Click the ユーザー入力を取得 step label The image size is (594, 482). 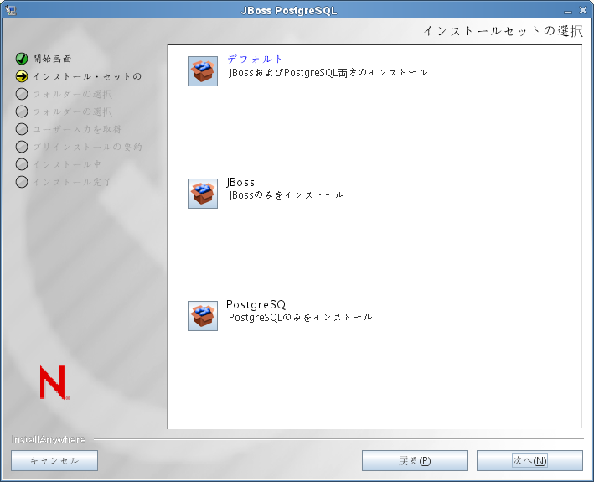[x=77, y=129]
